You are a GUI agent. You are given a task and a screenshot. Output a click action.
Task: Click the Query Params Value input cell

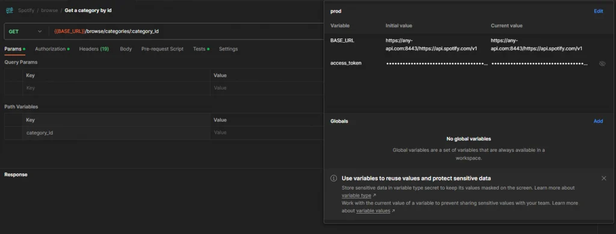click(266, 88)
